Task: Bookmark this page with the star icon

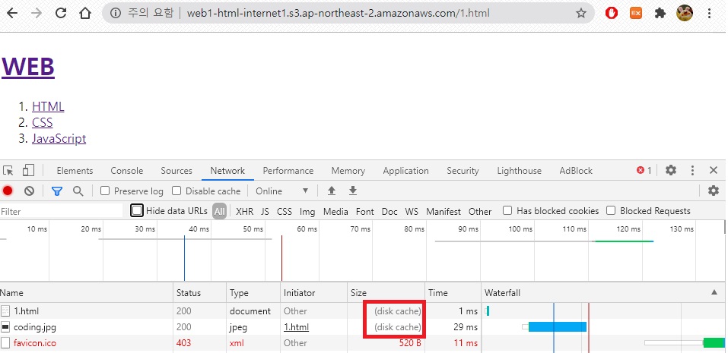Action: (581, 13)
